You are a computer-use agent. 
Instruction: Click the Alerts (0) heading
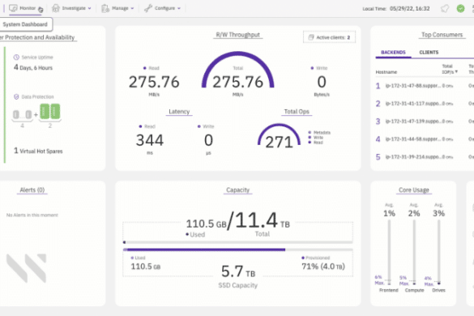32,190
